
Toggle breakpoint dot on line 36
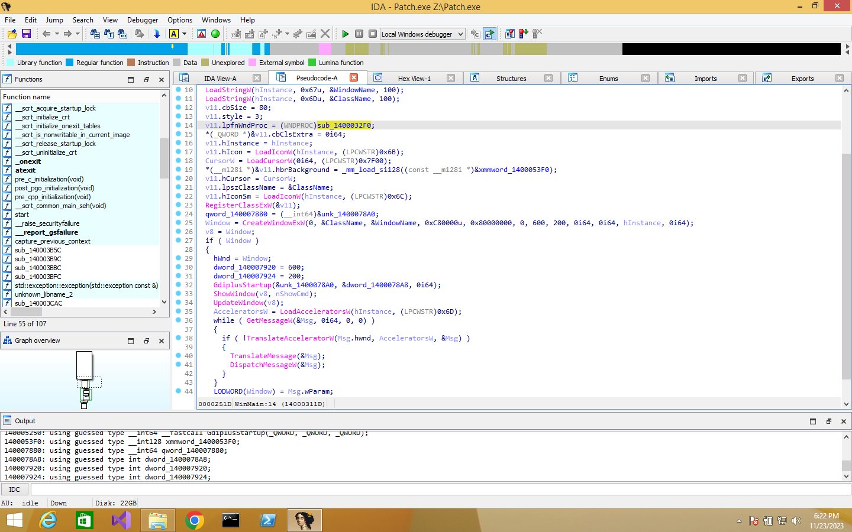point(179,320)
